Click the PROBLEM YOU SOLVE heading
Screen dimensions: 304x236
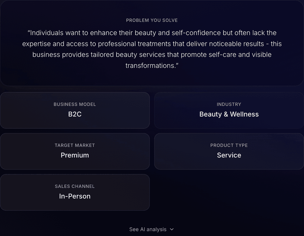point(152,20)
